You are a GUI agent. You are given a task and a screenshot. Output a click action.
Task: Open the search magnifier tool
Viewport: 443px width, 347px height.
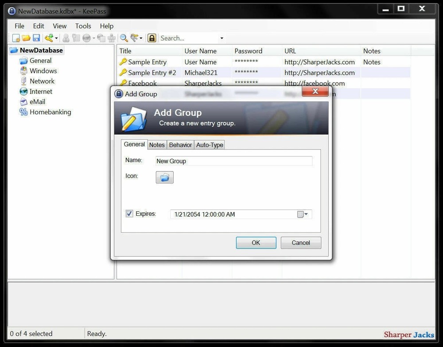tap(124, 38)
